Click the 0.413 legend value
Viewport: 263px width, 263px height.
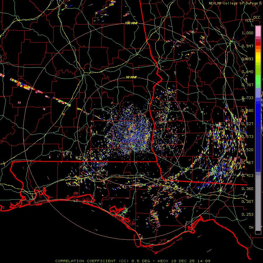(x=248, y=176)
